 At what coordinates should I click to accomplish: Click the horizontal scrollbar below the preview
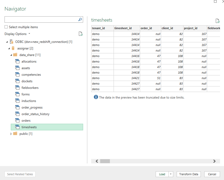point(105,161)
